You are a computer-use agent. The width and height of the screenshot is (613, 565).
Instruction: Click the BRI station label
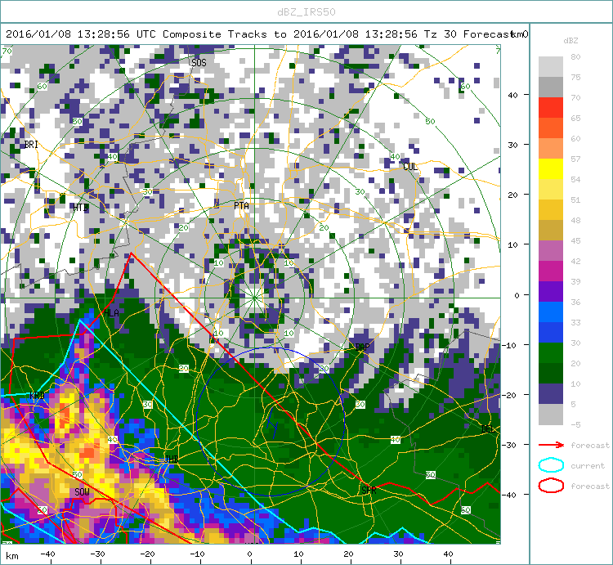click(x=31, y=144)
